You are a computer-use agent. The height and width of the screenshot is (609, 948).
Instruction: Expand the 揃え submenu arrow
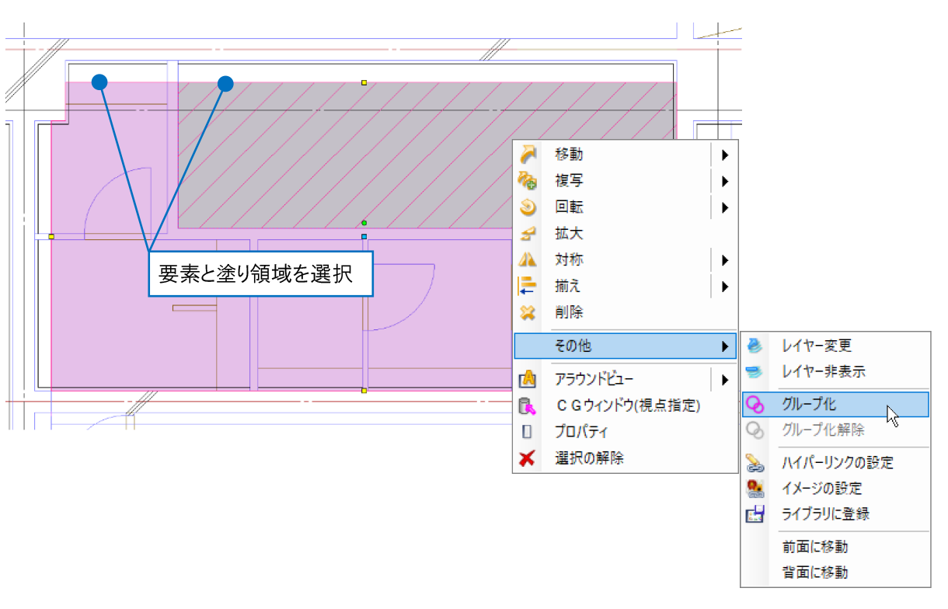tap(724, 287)
